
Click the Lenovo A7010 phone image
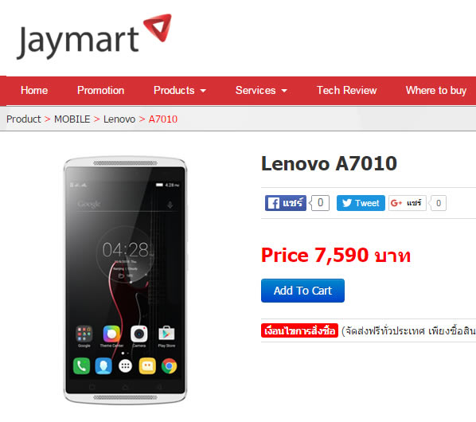(x=125, y=280)
